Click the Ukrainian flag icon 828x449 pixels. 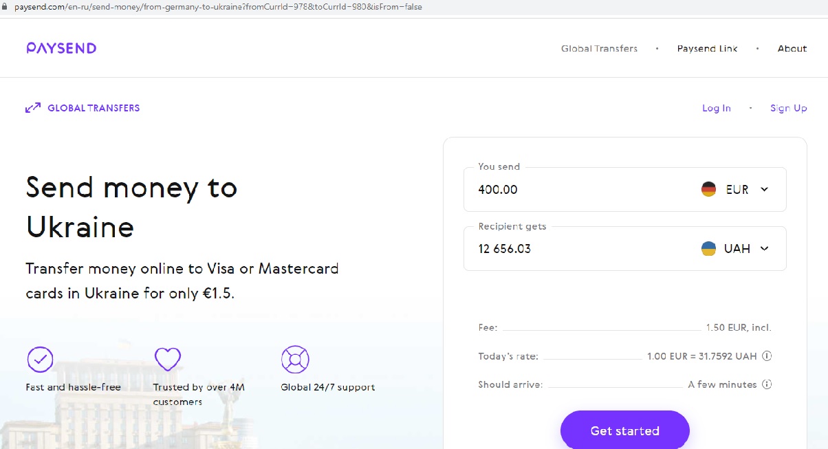click(x=708, y=249)
